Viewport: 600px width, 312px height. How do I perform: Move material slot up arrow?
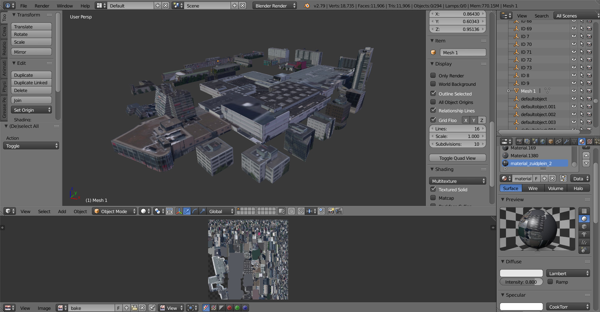pyautogui.click(x=586, y=155)
